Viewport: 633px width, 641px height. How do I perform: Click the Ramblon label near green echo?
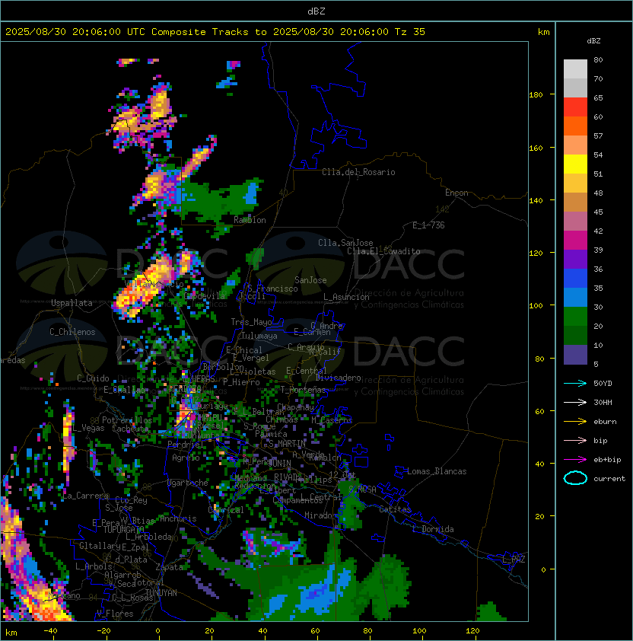[250, 220]
